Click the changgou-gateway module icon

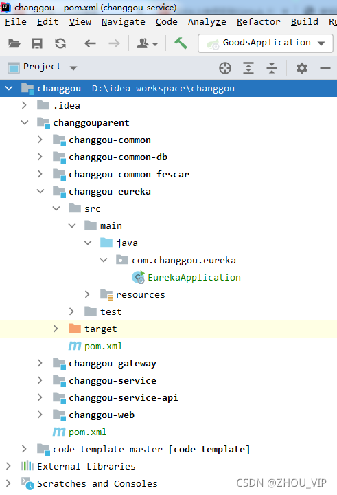pos(59,364)
